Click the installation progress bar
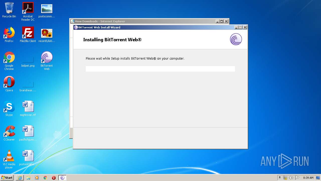This screenshot has height=181, width=321. coord(160,69)
